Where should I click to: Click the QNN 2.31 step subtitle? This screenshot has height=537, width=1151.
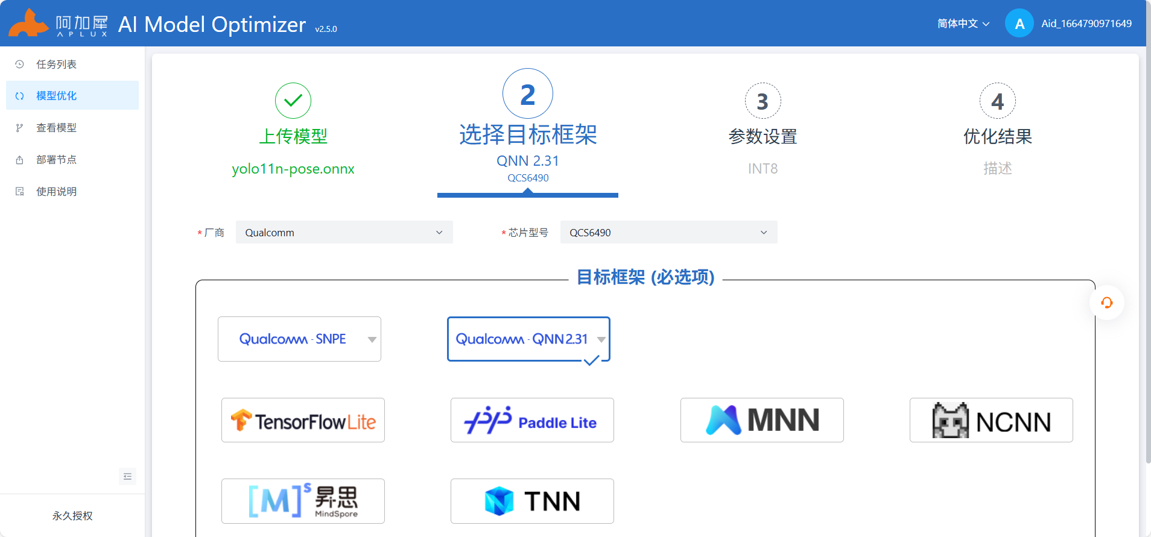[528, 161]
